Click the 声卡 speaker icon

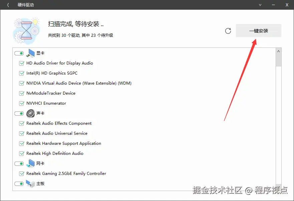pyautogui.click(x=30, y=113)
